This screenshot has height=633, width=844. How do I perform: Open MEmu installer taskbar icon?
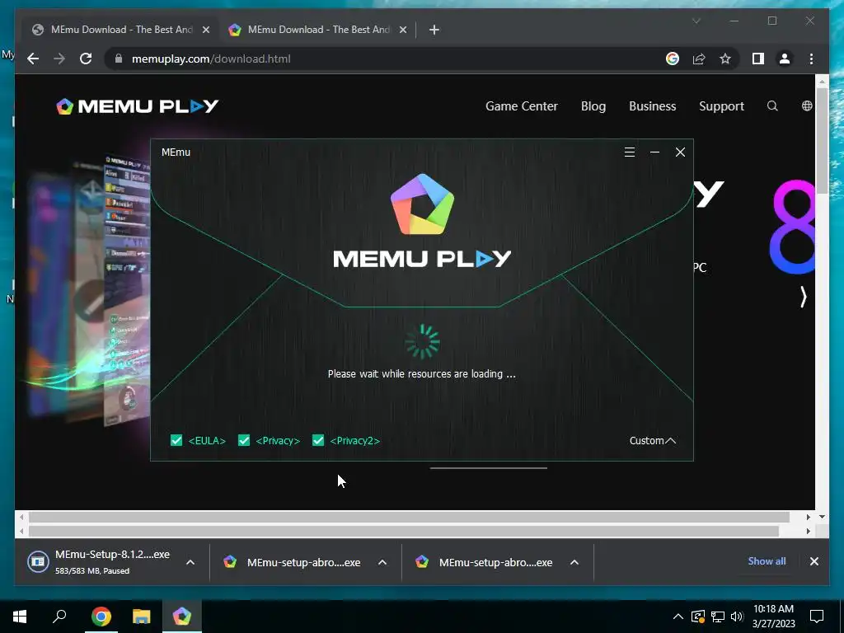[181, 617]
